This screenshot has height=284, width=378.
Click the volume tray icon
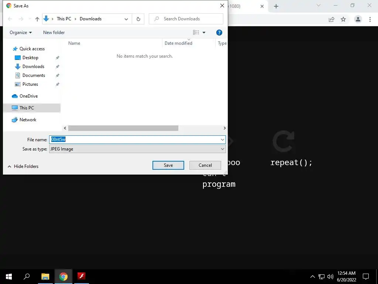pos(330,277)
